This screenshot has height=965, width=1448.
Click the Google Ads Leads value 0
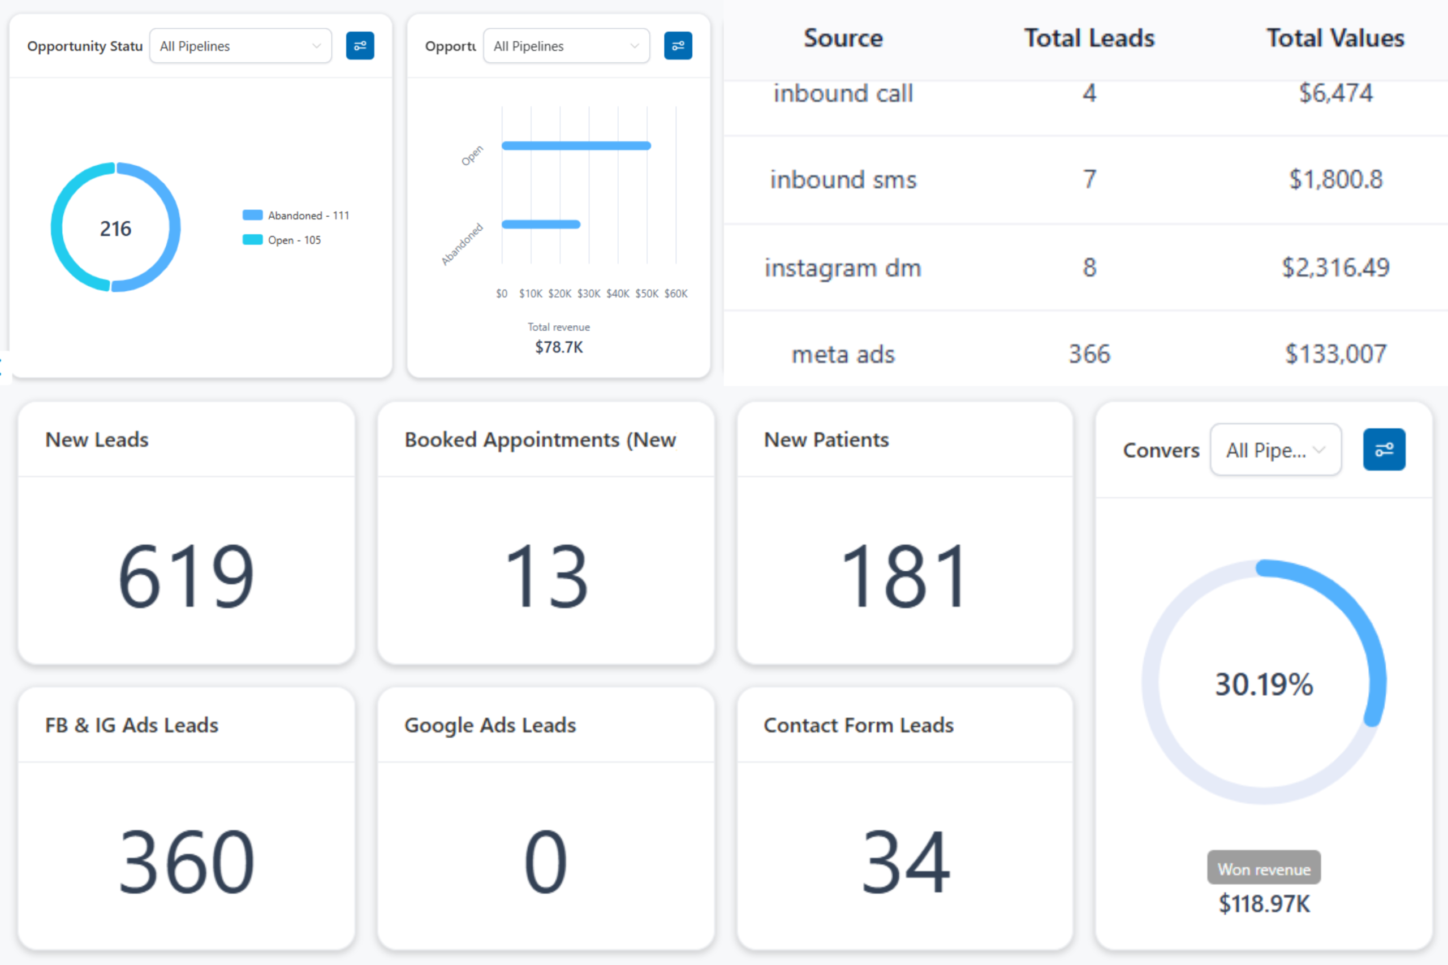[546, 861]
